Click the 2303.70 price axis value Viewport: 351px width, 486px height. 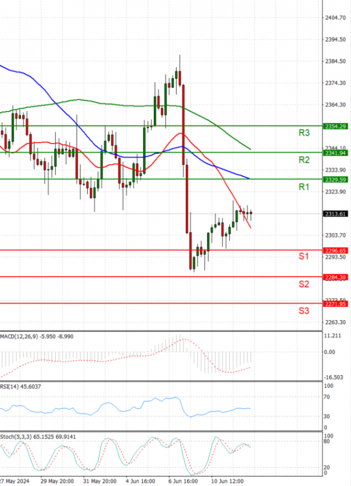click(x=335, y=235)
